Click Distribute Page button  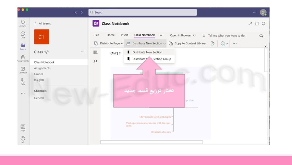[108, 43]
